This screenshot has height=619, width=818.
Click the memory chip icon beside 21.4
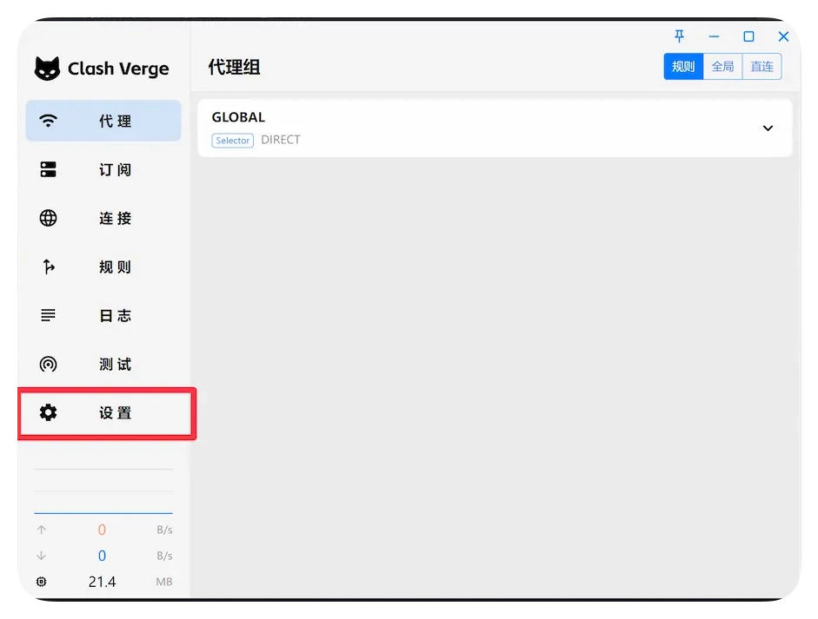coord(42,582)
